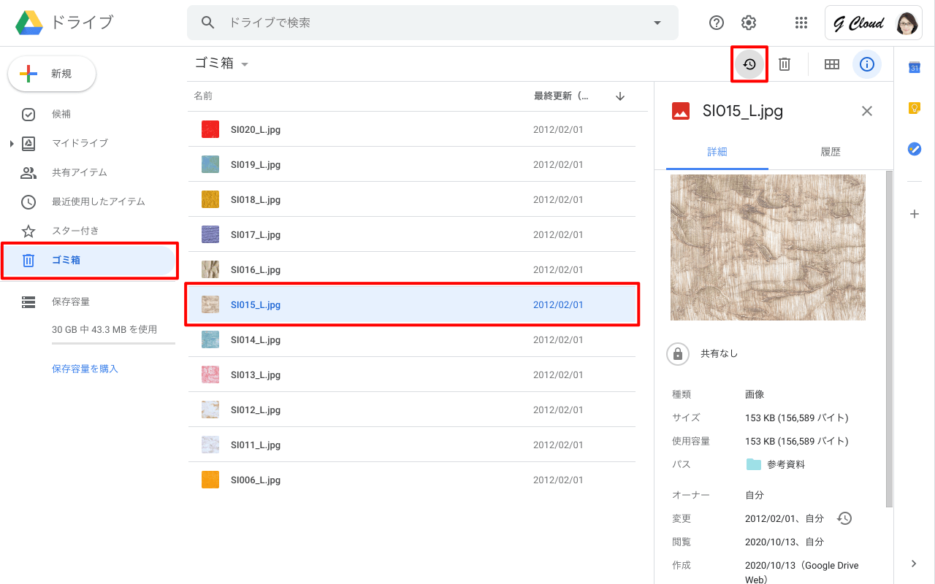Click the details panel vertical scrollbar
This screenshot has width=935, height=584.
(x=889, y=339)
